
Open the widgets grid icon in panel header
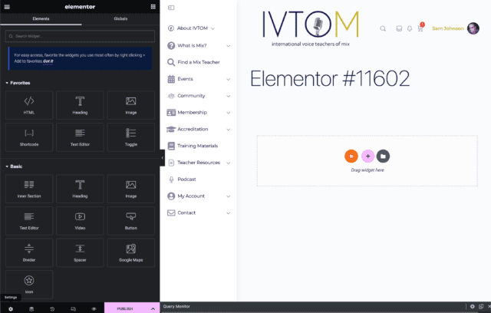pyautogui.click(x=153, y=6)
